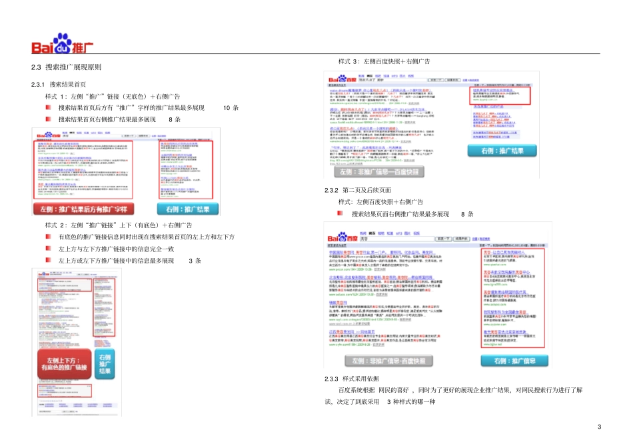
Task: Select subheading "2.3.3 样式采用依据"
Action: [352, 379]
